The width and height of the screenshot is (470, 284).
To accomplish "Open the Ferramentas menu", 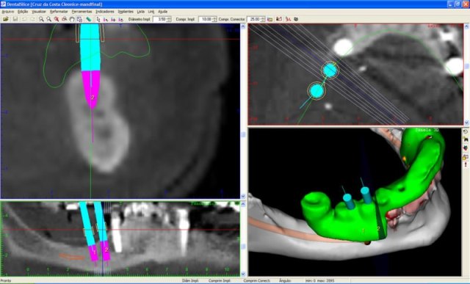I will pyautogui.click(x=82, y=12).
